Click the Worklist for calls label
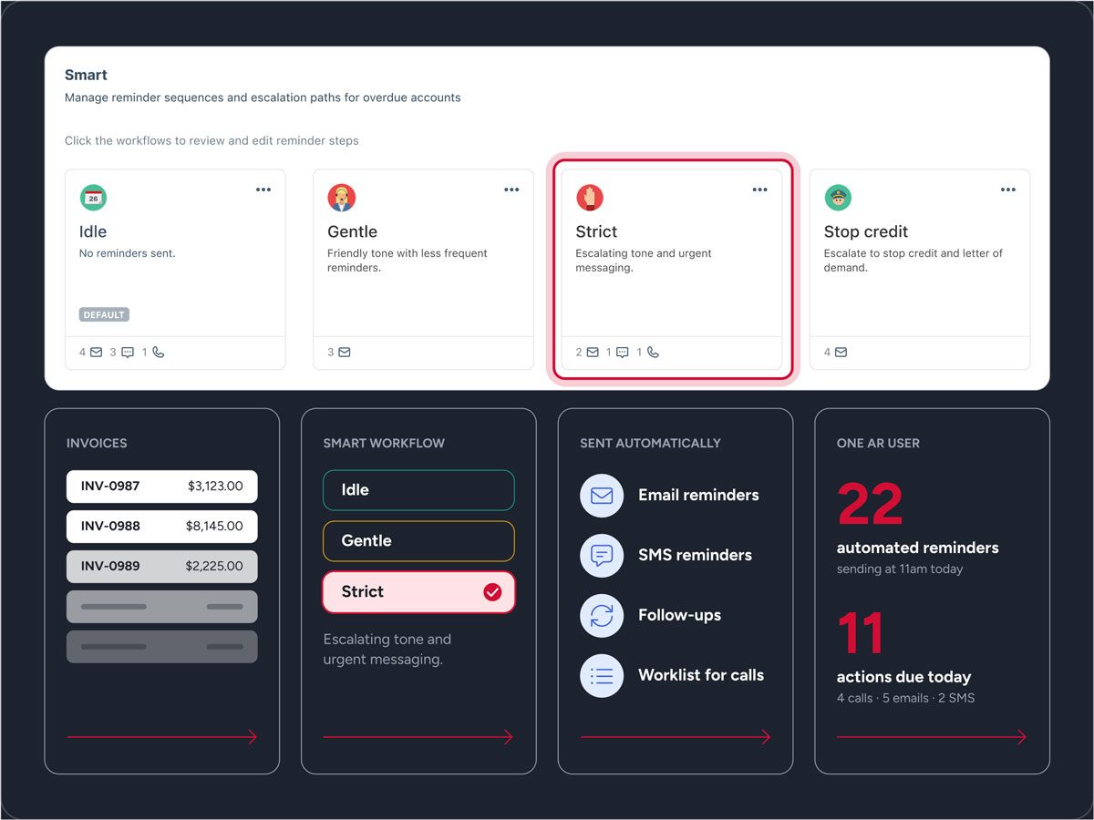Screen dimensions: 1094x820 coord(701,675)
